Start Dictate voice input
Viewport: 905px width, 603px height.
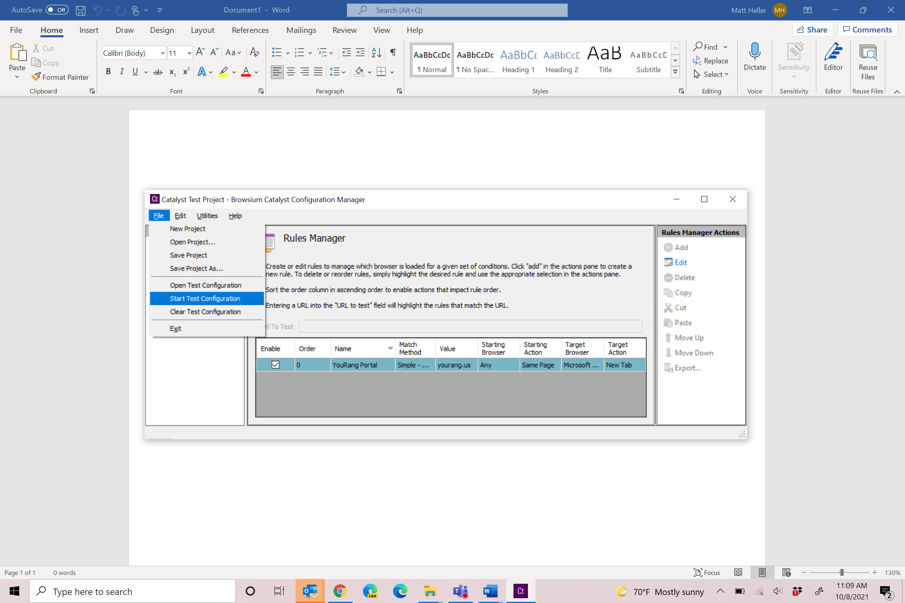(x=754, y=58)
